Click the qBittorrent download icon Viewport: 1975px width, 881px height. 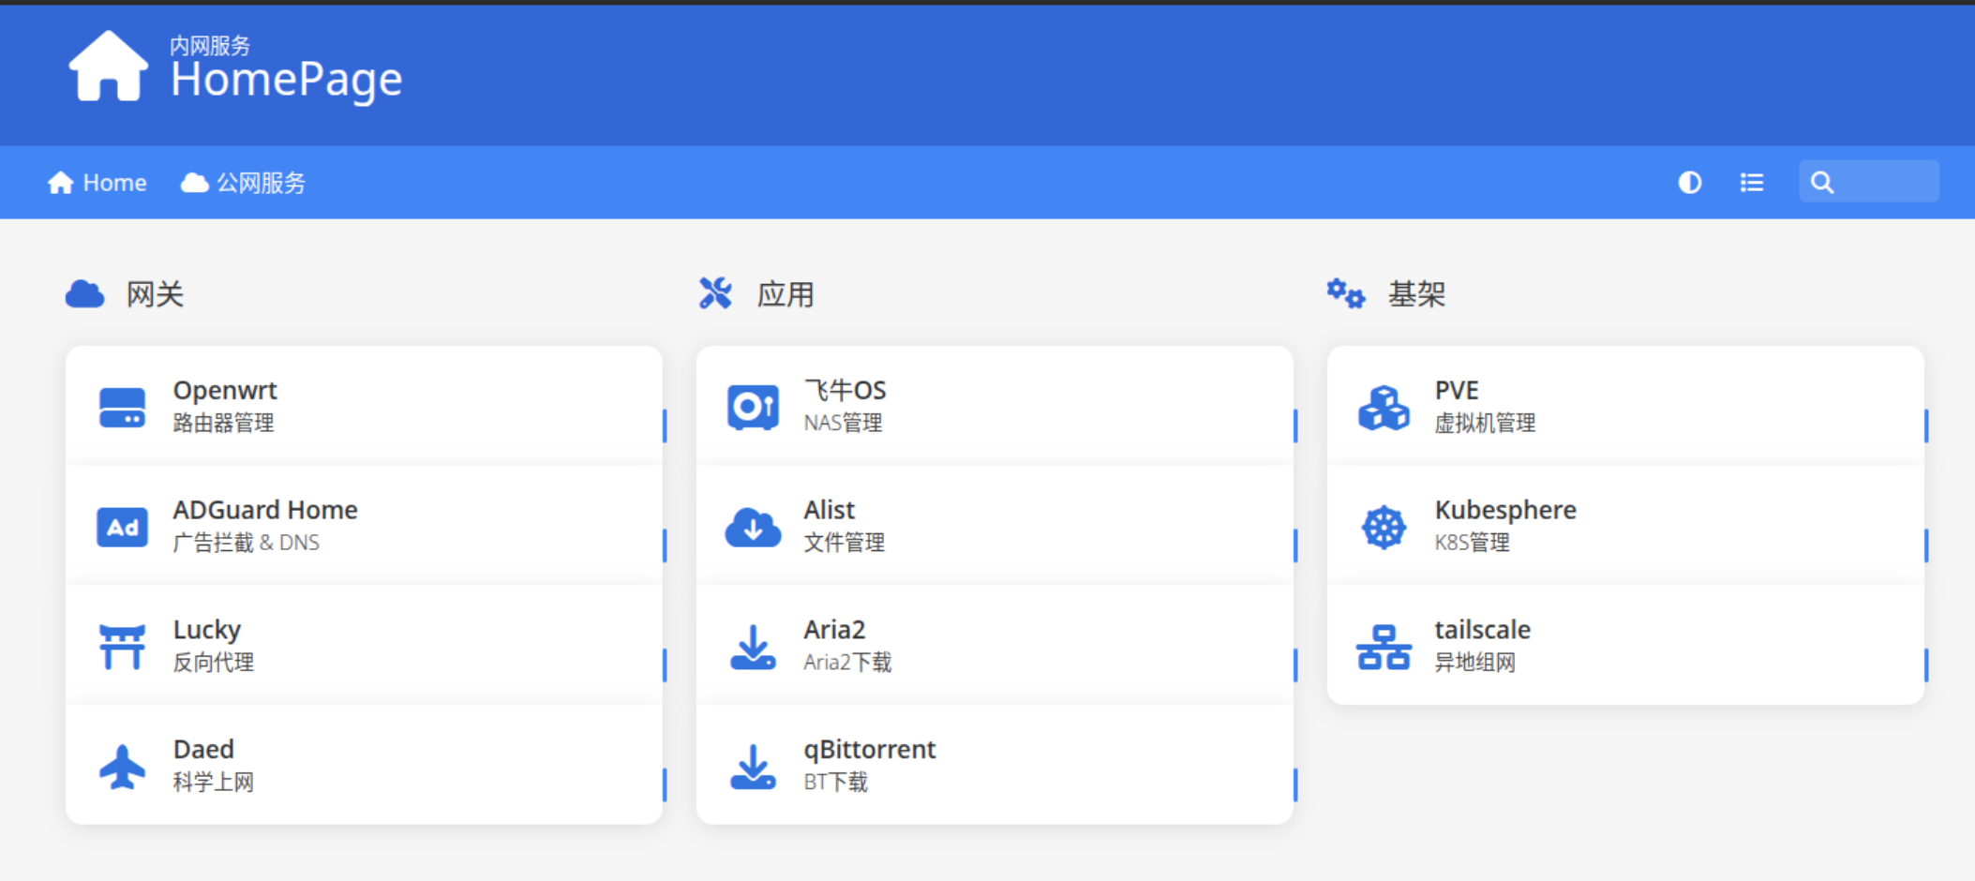(753, 767)
